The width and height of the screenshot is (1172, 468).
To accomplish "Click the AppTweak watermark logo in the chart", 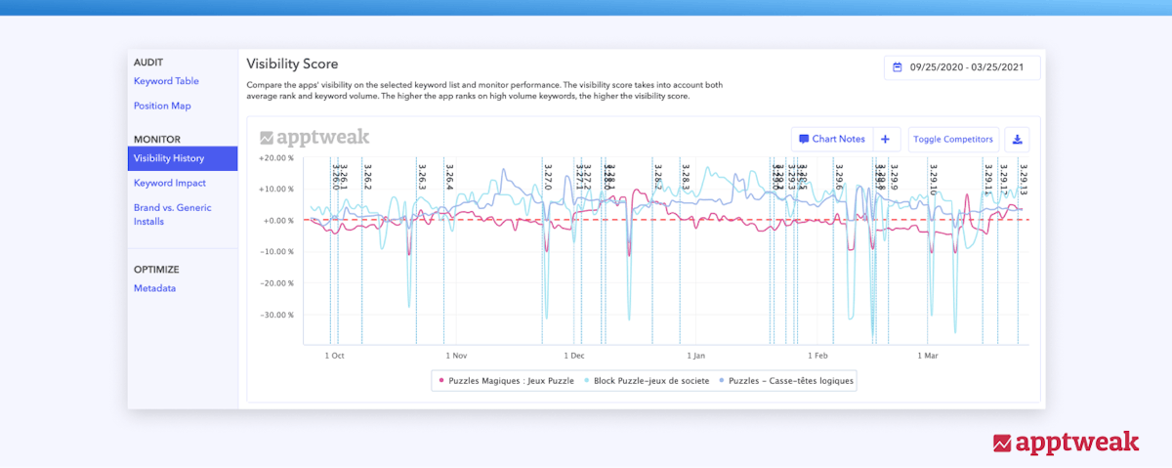I will pyautogui.click(x=314, y=138).
